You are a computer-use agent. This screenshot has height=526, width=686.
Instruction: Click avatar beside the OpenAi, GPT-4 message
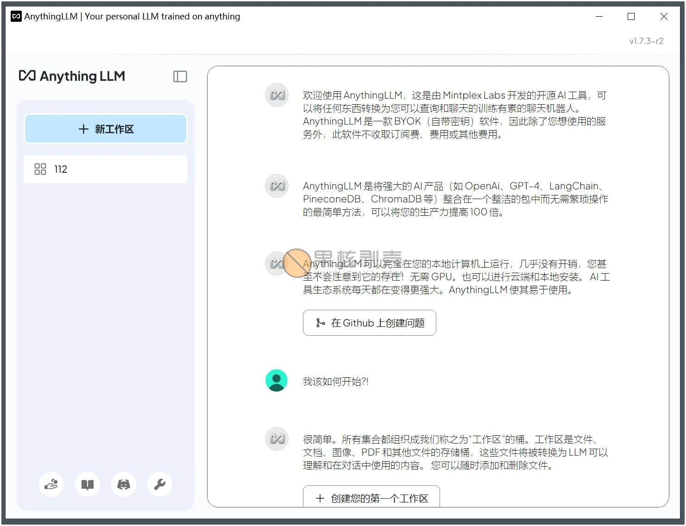click(277, 186)
